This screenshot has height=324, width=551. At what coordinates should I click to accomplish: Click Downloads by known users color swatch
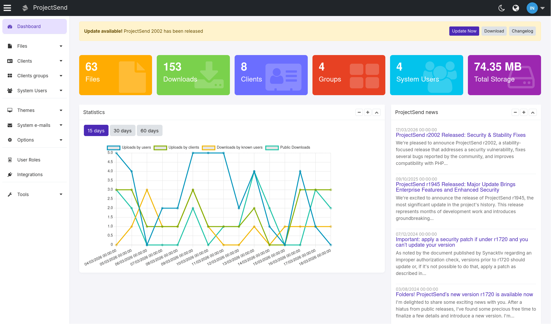pos(208,148)
